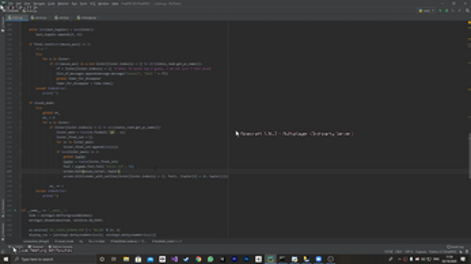Show hidden system tray icons chevron
The width and height of the screenshot is (471, 264).
point(399,259)
